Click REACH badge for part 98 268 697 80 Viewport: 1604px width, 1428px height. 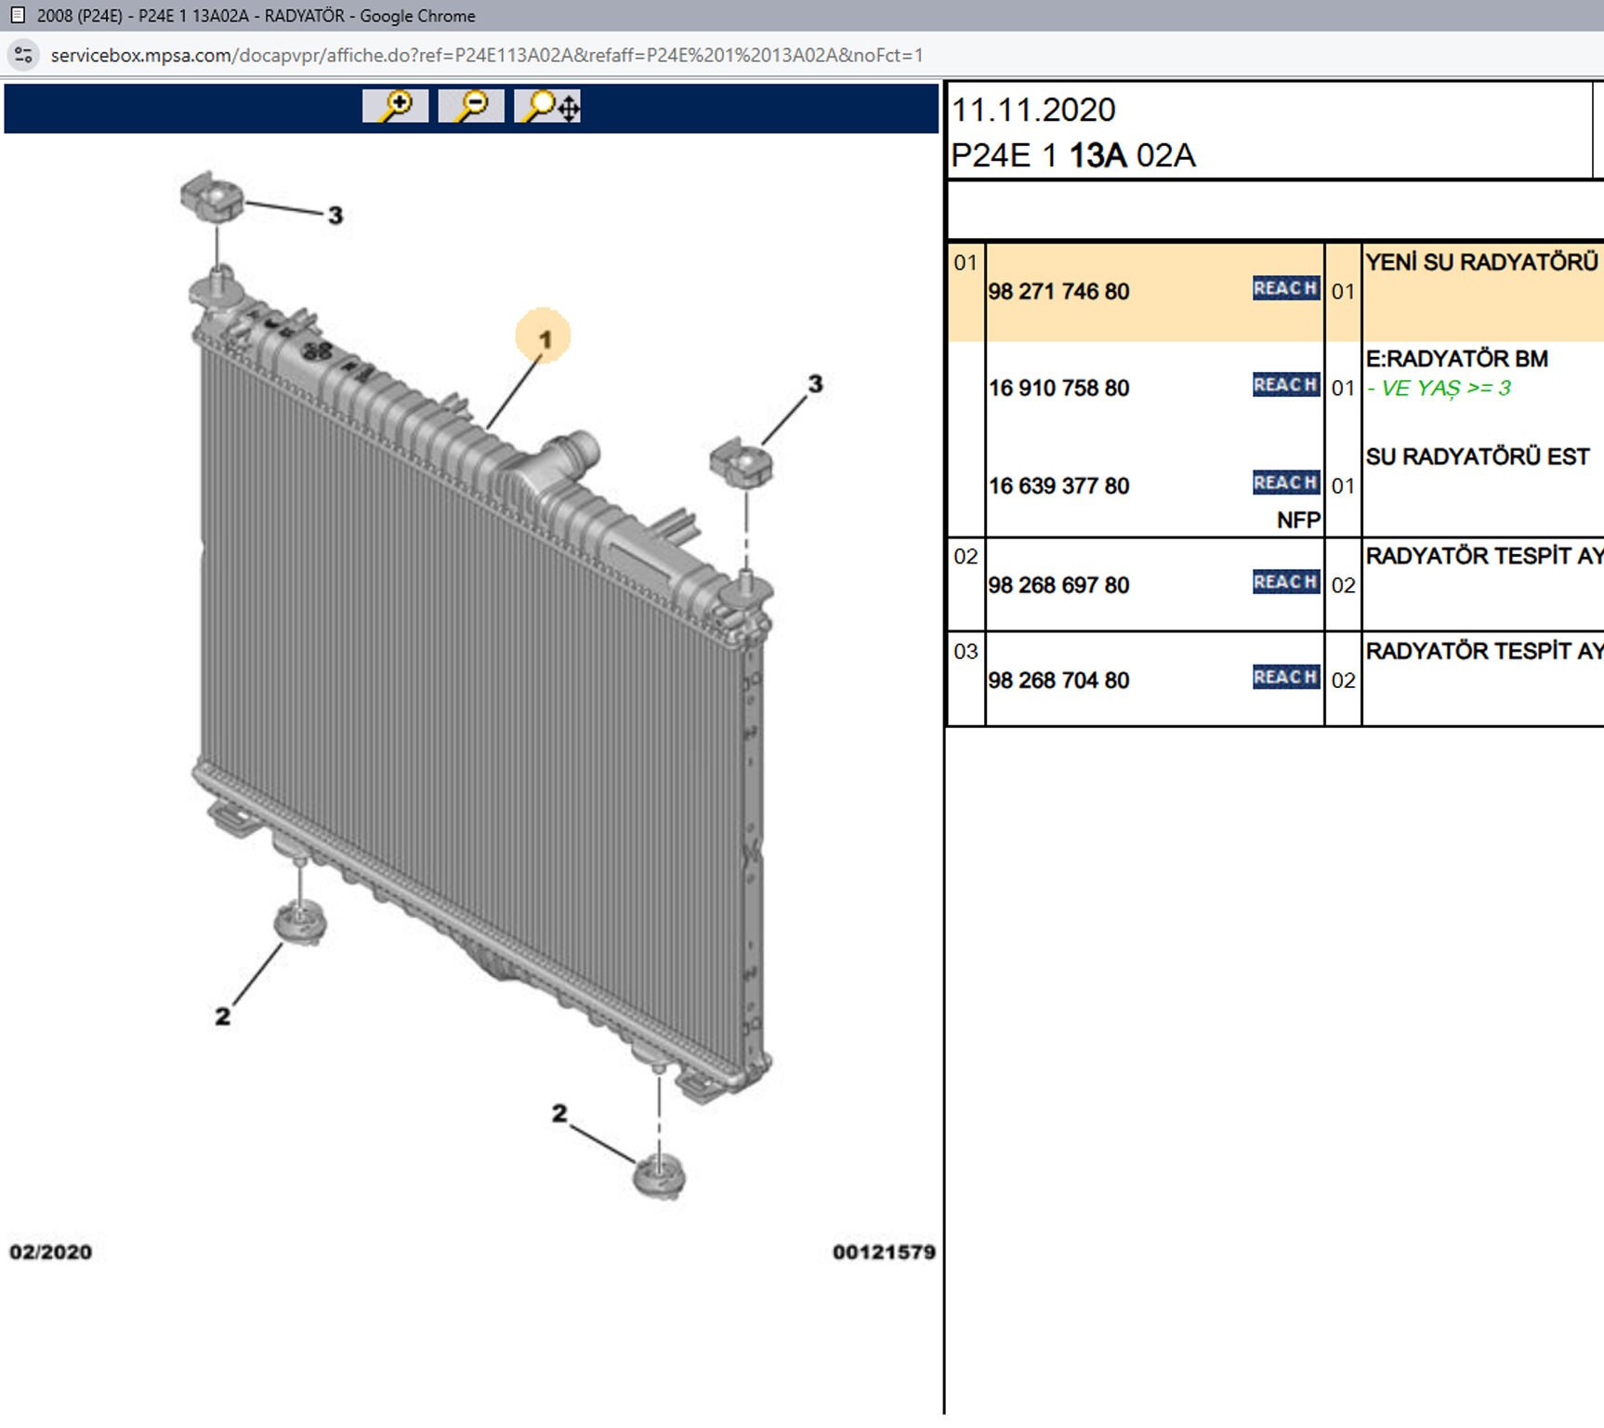click(x=1285, y=582)
